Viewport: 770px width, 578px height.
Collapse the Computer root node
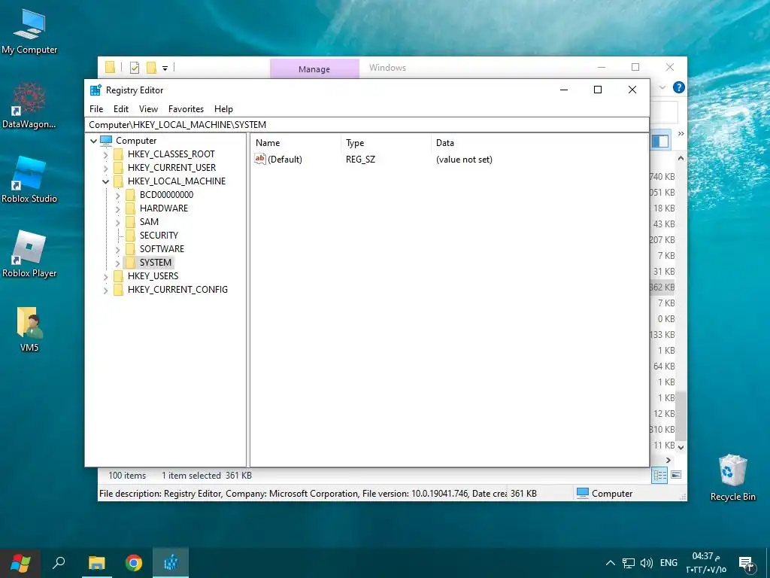tap(93, 141)
